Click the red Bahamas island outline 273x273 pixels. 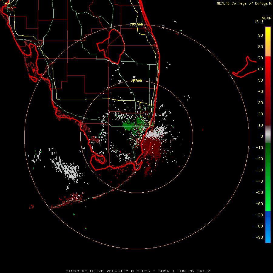tap(244, 67)
